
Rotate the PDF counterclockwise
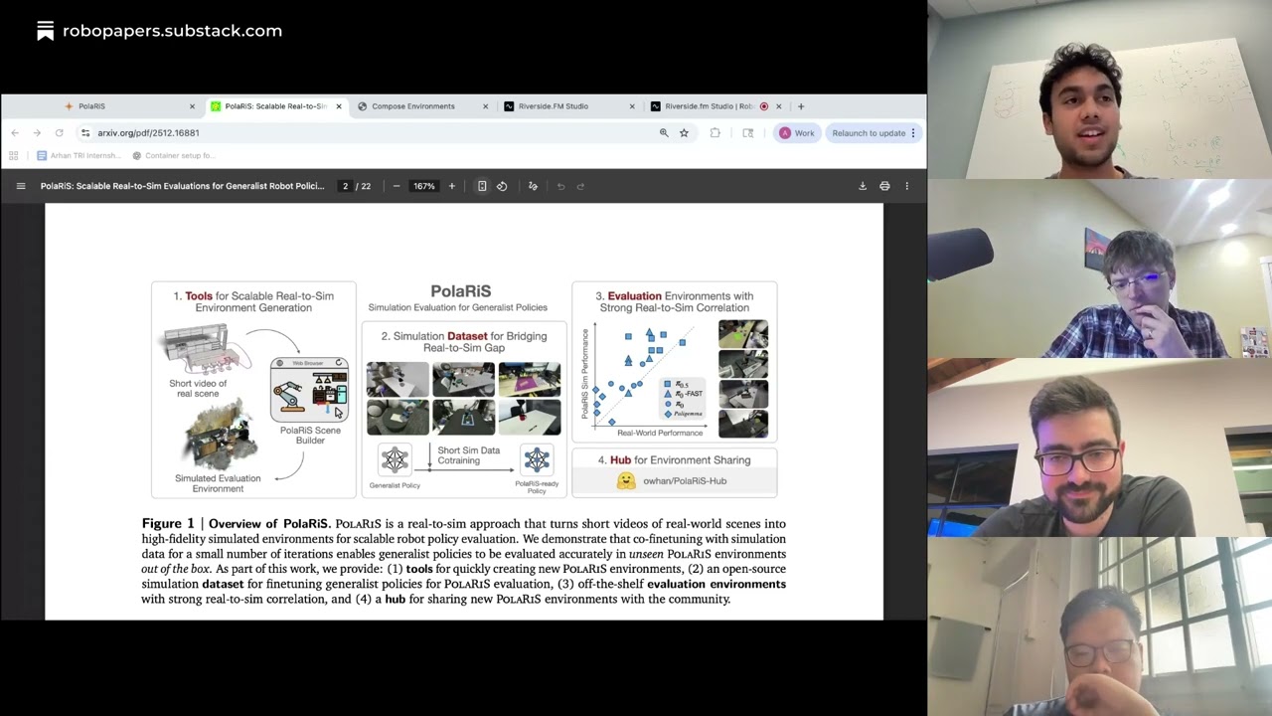(x=502, y=186)
